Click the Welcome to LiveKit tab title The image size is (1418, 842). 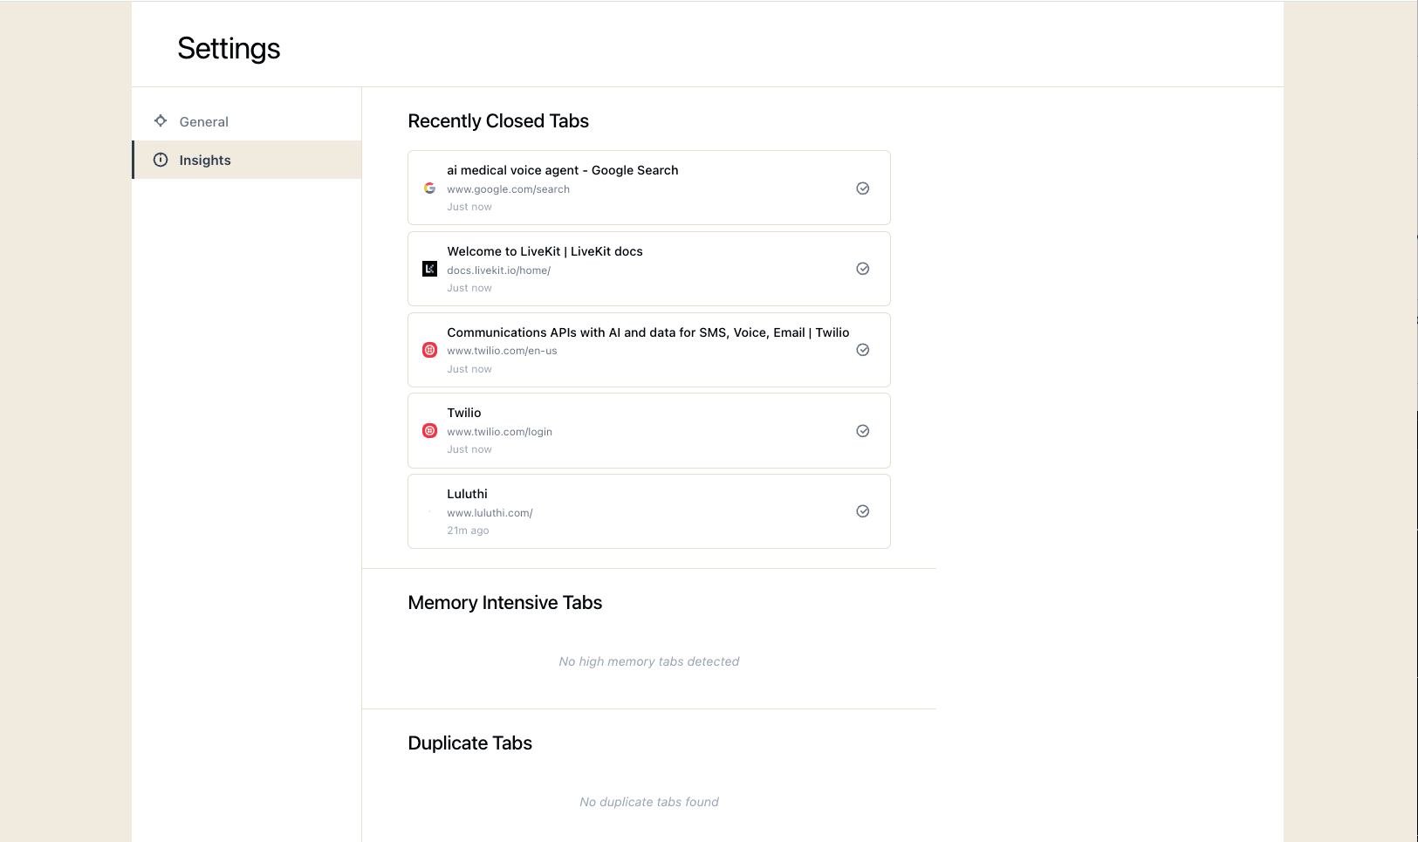click(x=545, y=250)
